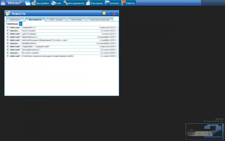Click the news list vertical scrollbar
Screen dimensions: 225x141
[118, 42]
